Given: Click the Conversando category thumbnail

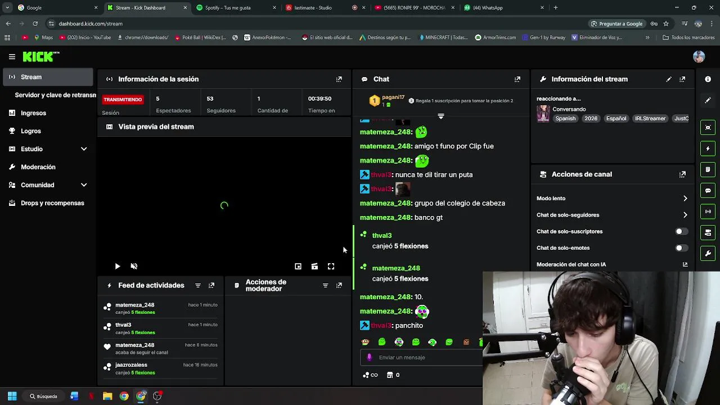Looking at the screenshot, I should (x=543, y=114).
